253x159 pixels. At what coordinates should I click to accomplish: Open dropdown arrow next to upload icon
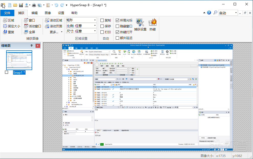(x=30, y=5)
